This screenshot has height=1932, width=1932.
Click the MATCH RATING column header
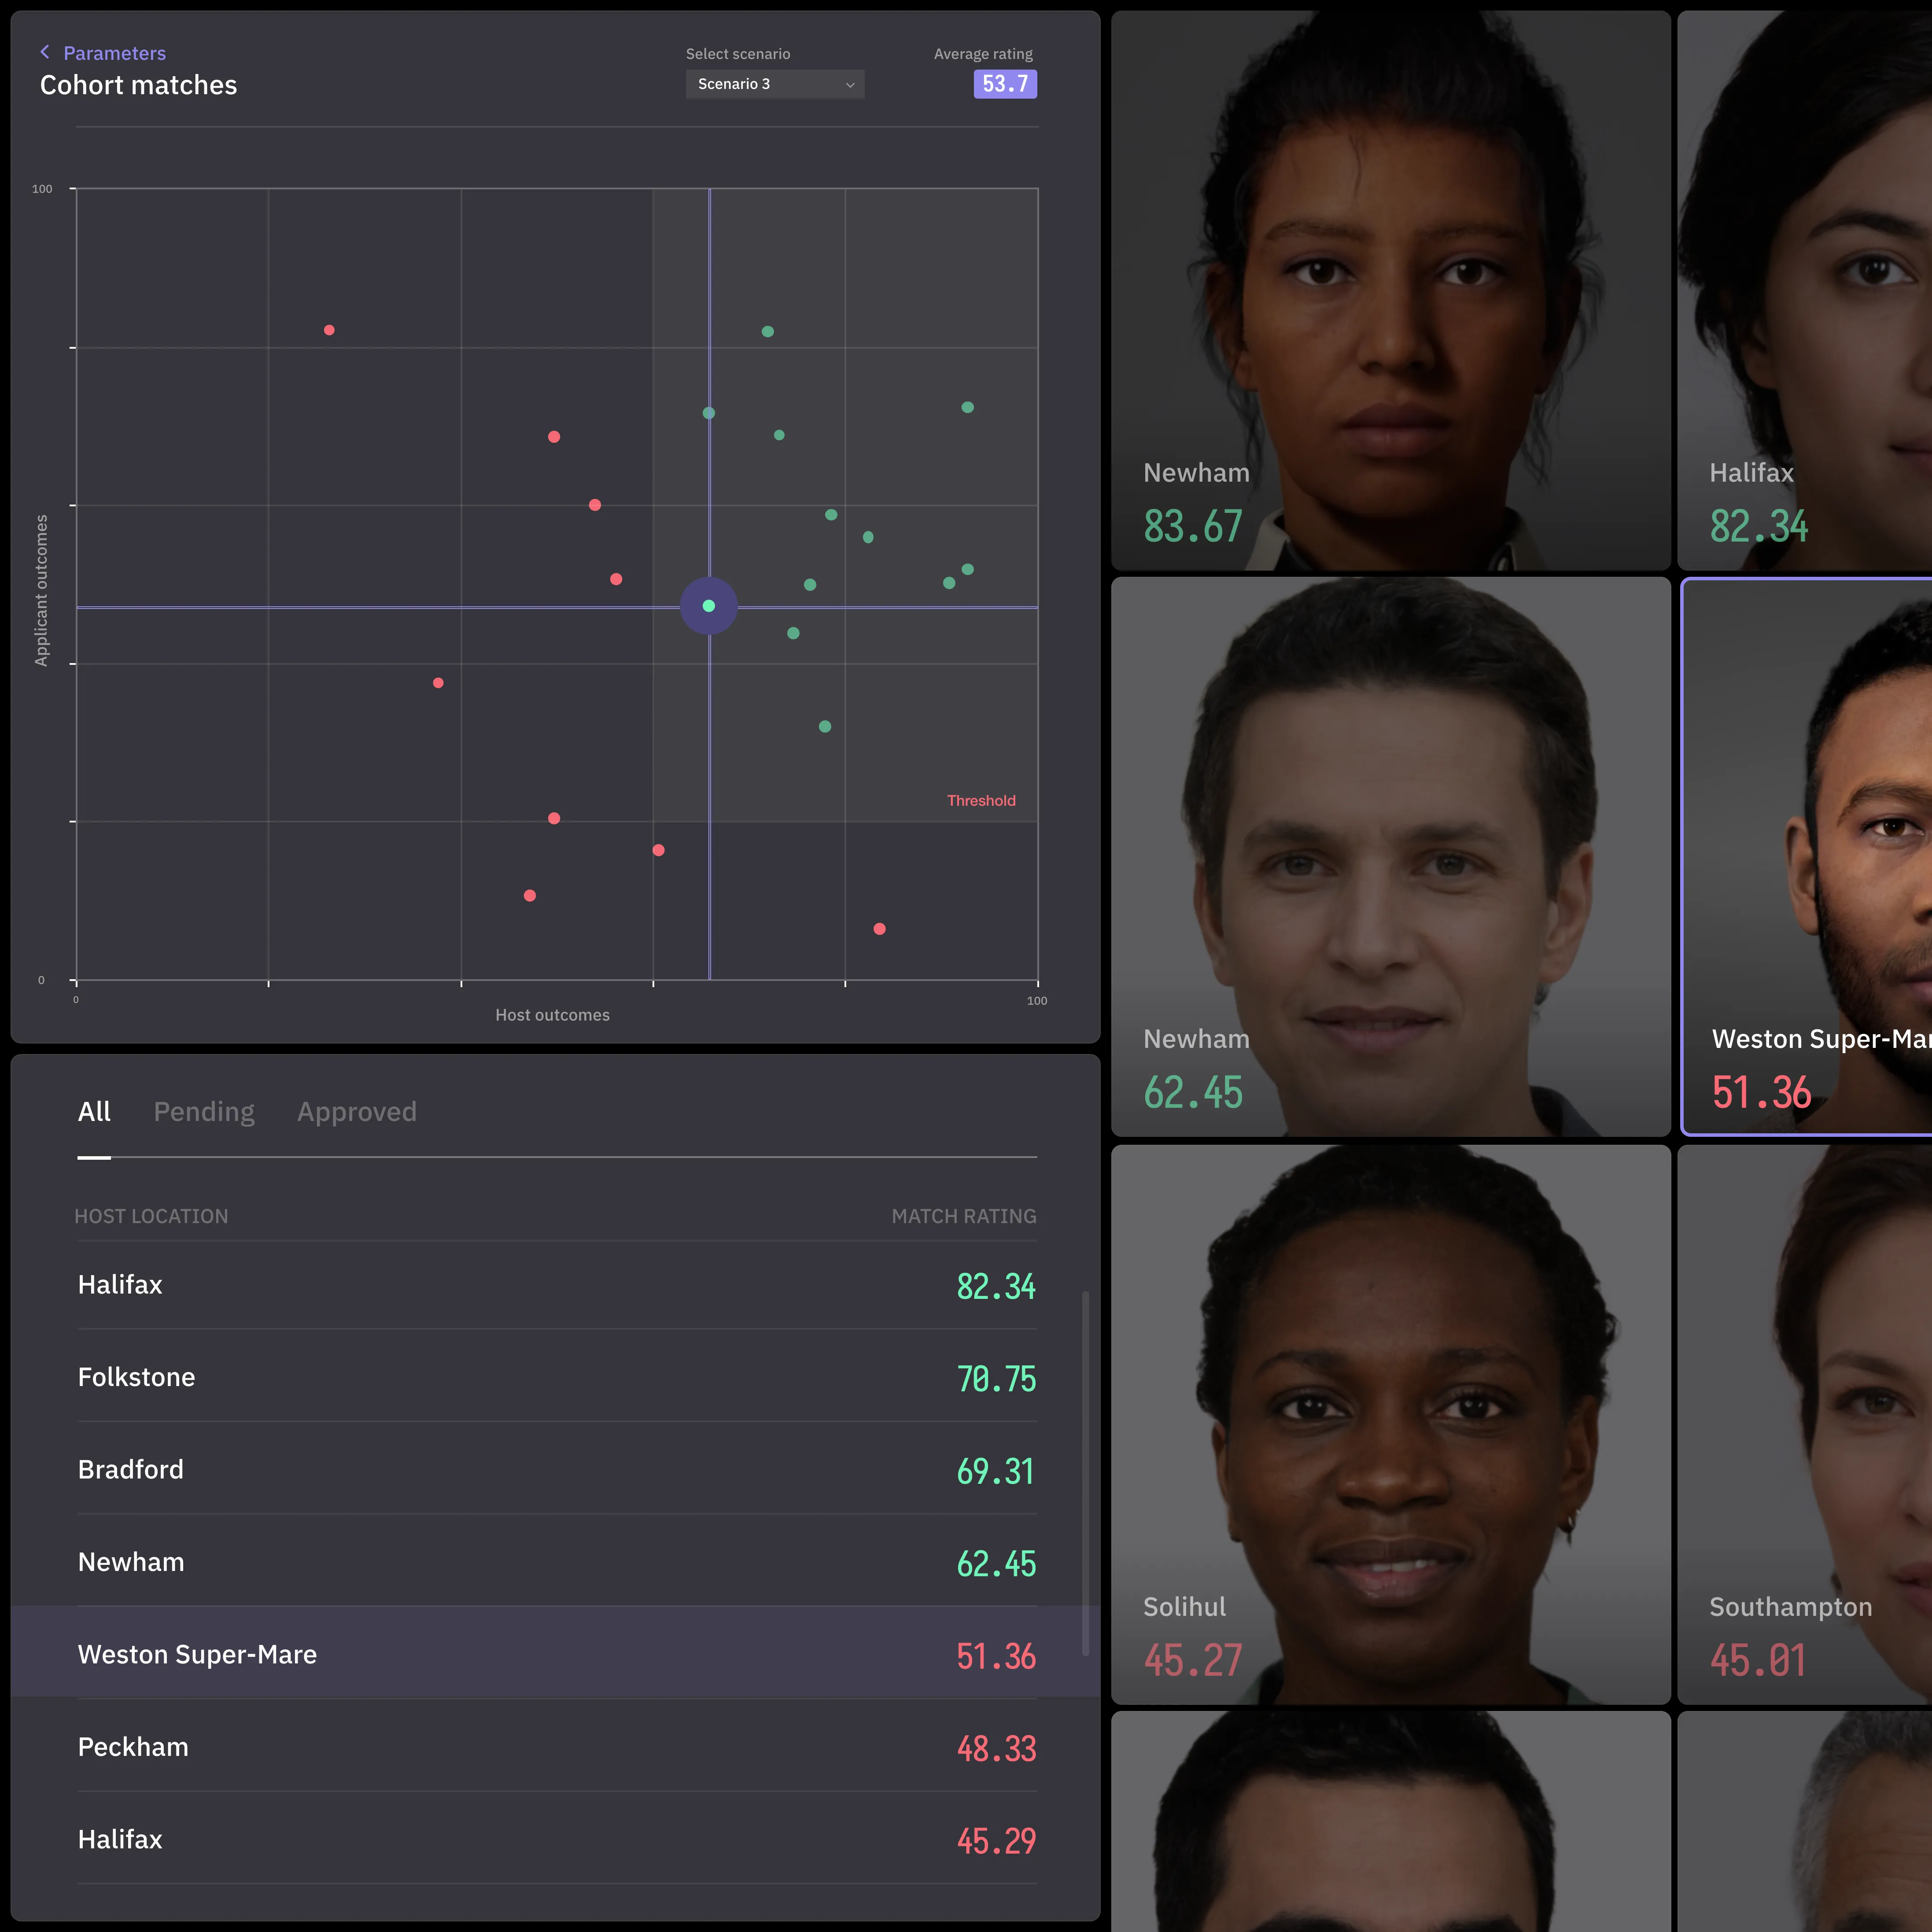(963, 1216)
